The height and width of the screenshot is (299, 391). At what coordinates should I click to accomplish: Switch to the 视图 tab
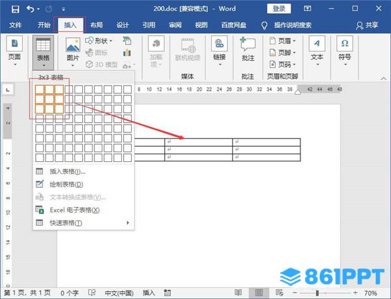(201, 25)
